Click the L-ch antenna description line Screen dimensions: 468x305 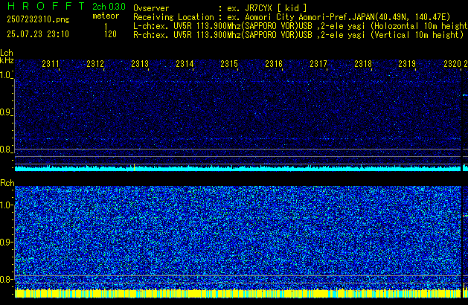coord(301,26)
